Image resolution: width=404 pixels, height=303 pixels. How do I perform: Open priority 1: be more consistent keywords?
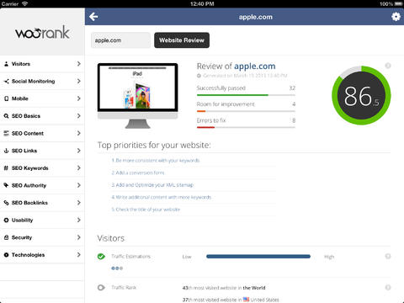[x=156, y=161]
